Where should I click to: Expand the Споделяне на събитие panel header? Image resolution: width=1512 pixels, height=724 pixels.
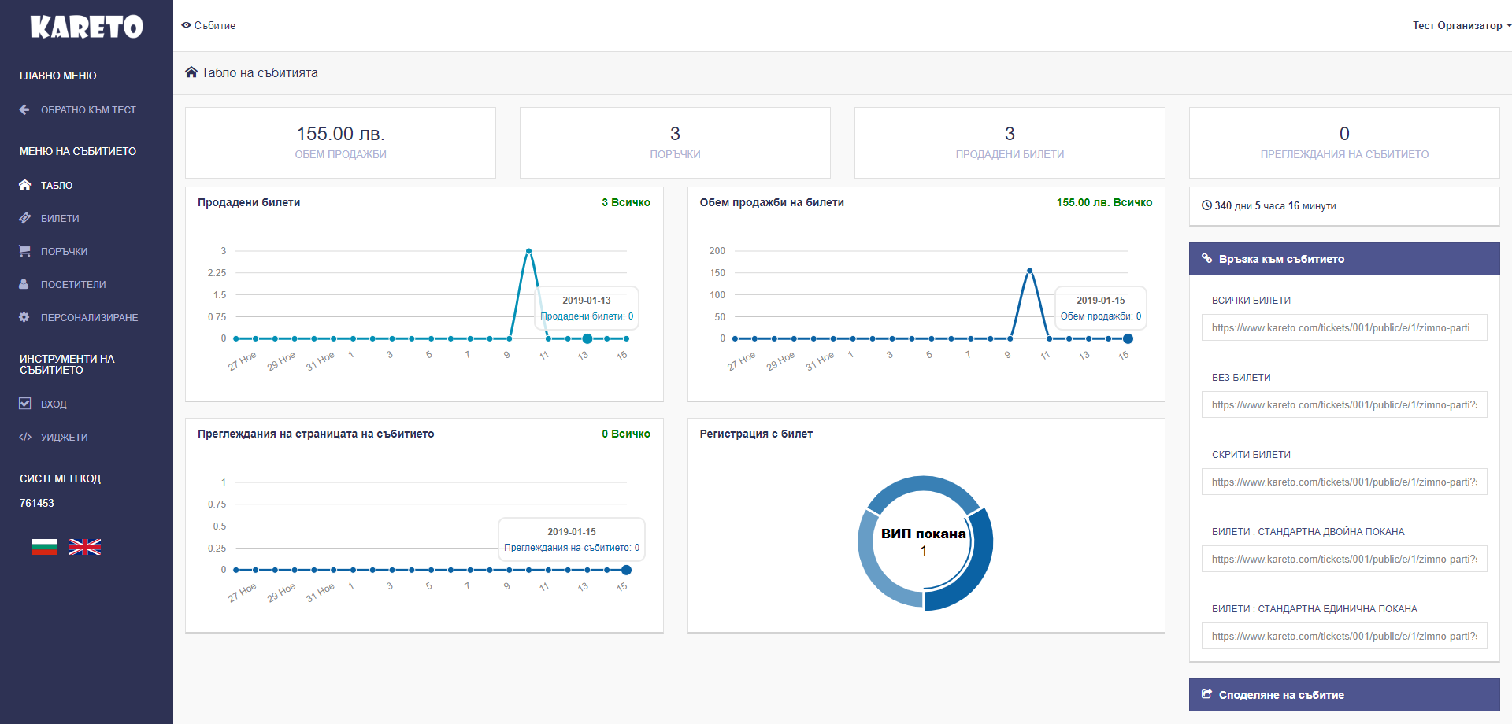click(1344, 695)
